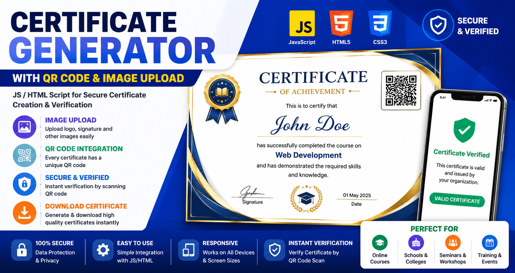Click the purple Image Upload icon

pos(24,127)
